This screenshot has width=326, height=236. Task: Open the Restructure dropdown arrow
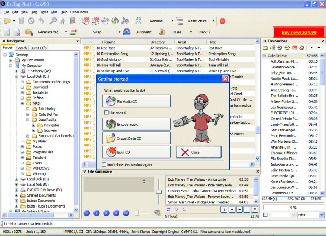pos(213,21)
